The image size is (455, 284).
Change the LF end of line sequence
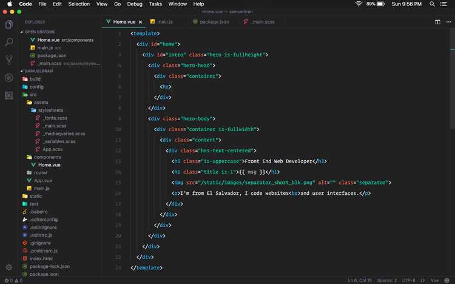423,280
